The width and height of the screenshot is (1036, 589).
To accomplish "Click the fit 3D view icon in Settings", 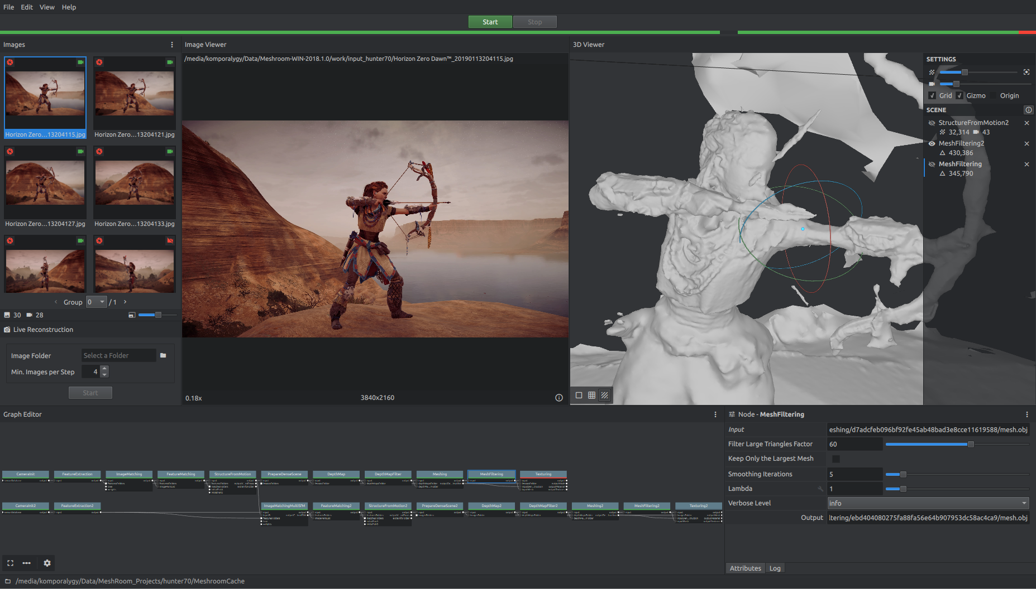I will coord(1027,72).
